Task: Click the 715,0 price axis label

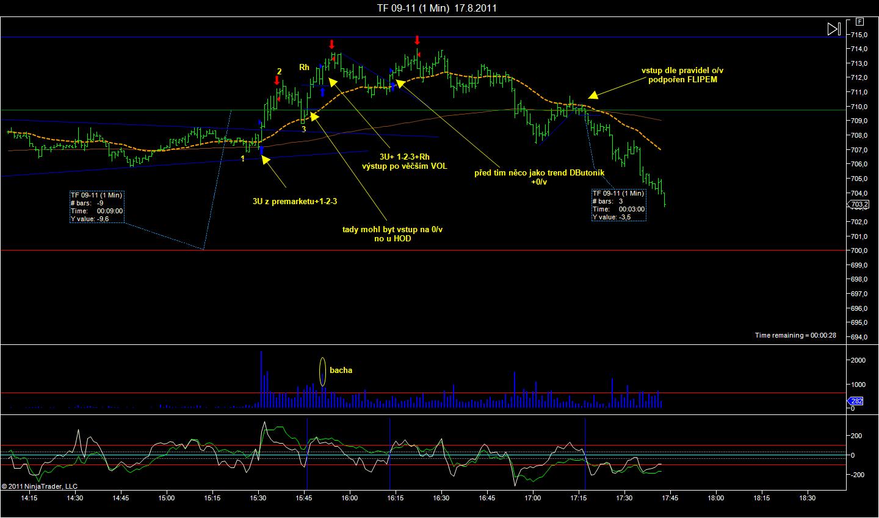Action: (x=859, y=35)
